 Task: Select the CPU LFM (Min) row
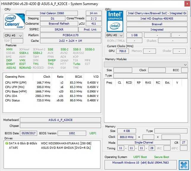52,87
